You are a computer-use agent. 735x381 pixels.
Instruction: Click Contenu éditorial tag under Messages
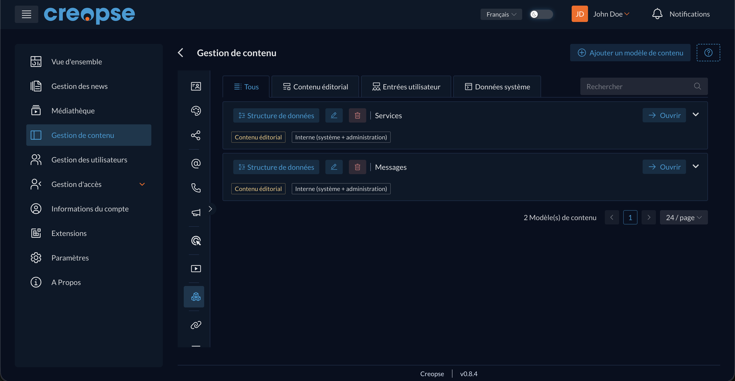(258, 189)
